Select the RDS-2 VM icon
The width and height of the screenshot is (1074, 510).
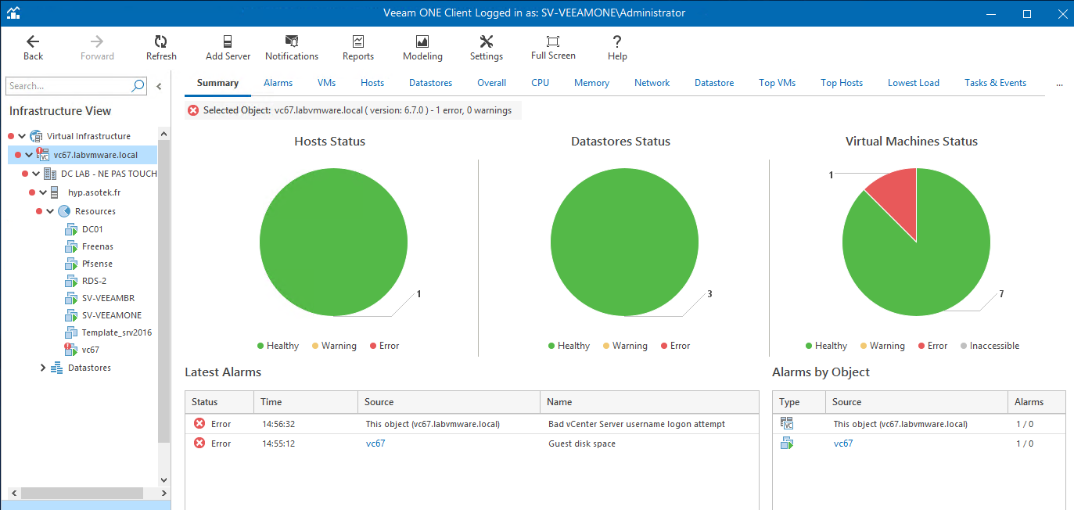click(x=70, y=281)
